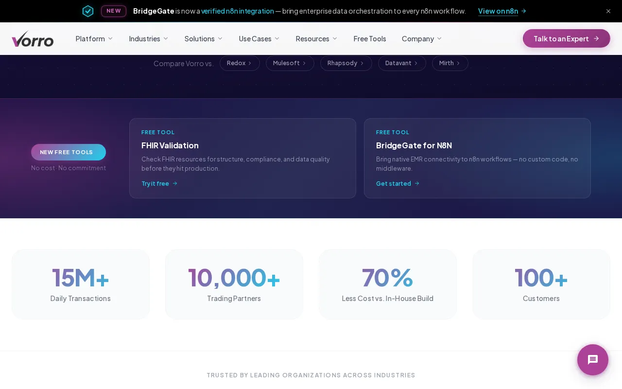Click the NEW badge in the banner

(x=114, y=11)
